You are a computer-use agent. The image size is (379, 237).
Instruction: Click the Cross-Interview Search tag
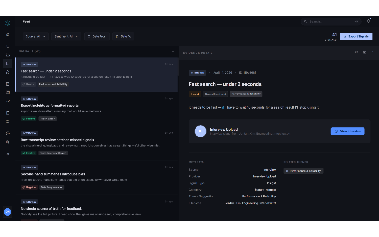[53, 153]
